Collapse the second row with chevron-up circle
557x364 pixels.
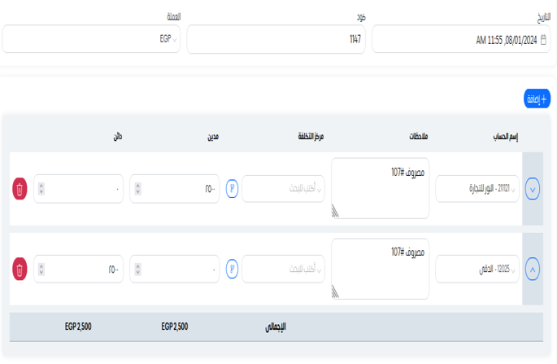[533, 268]
